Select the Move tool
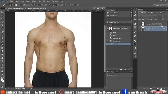 (2, 12)
